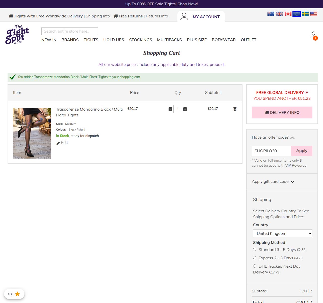The height and width of the screenshot is (303, 323).
Task: Click the pencil Edit icon
Action: [x=58, y=143]
